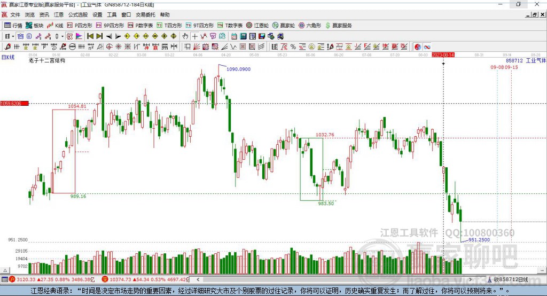547x296 pixels.
Task: Open the calendar date icon
Action: point(234,36)
